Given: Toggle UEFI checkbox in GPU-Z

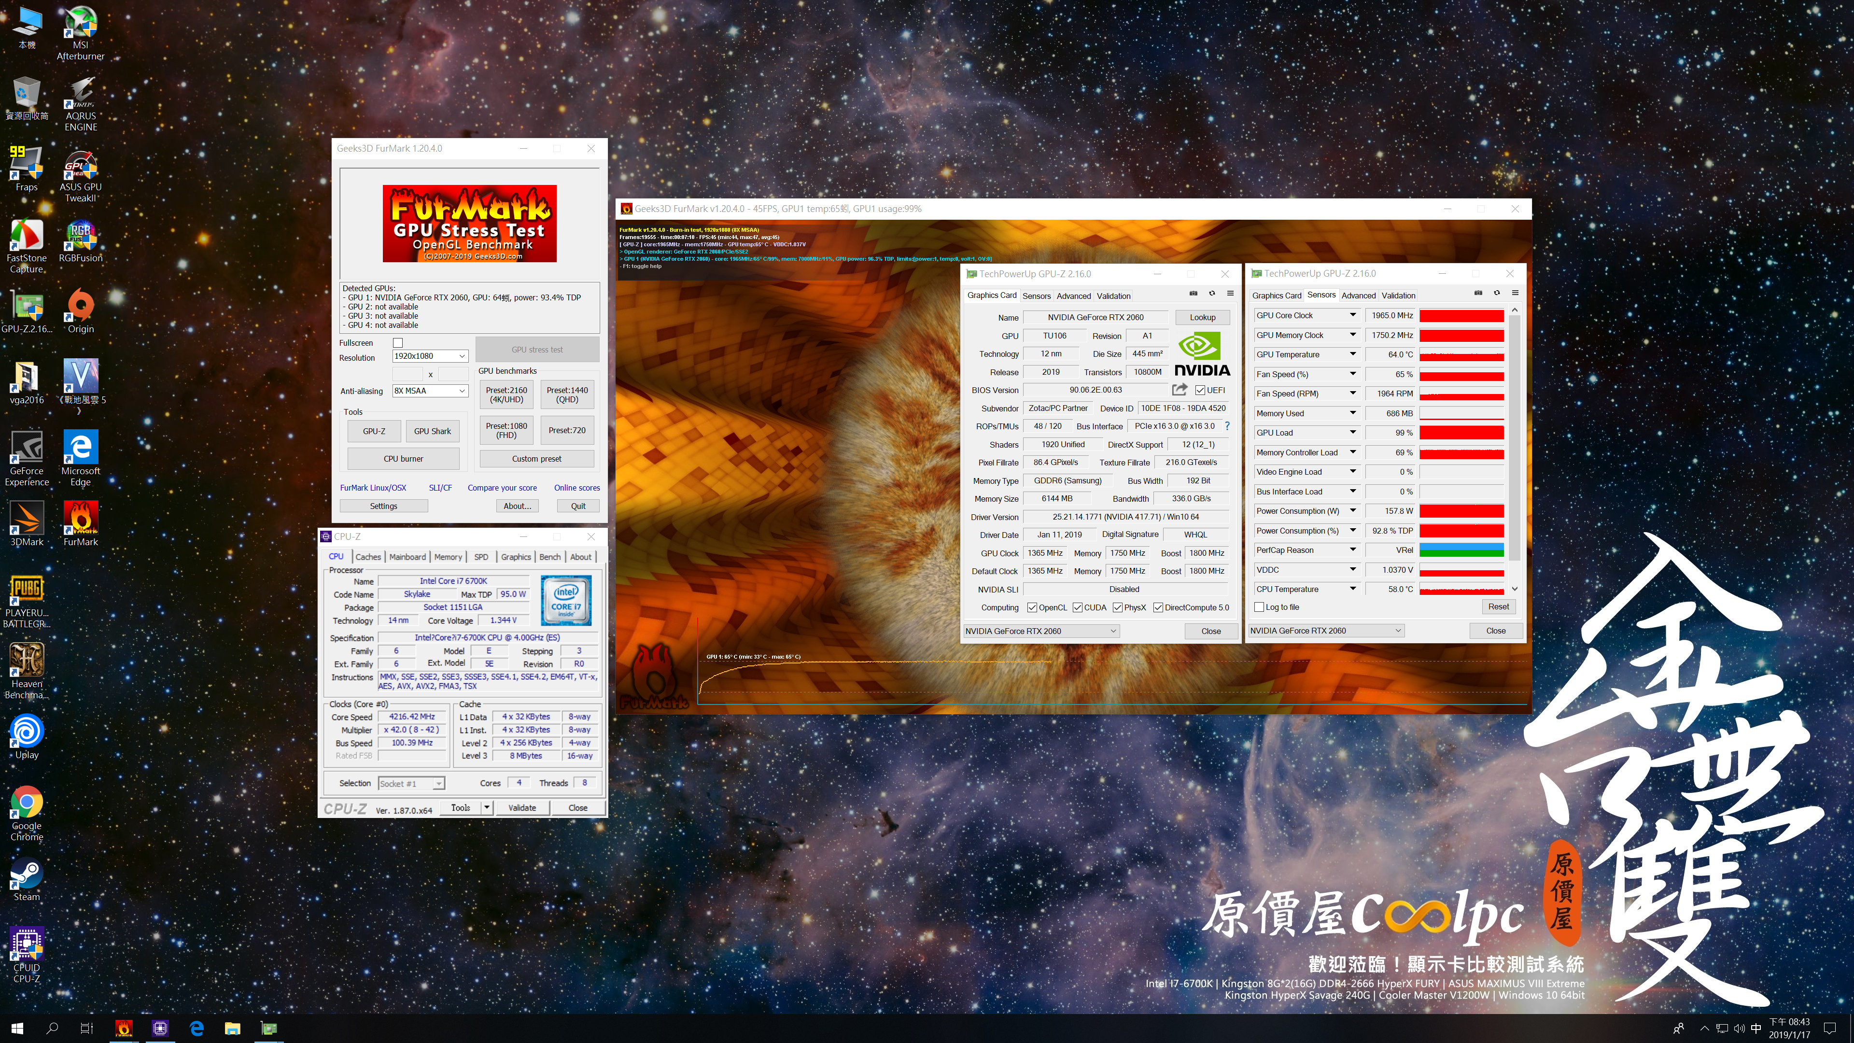Looking at the screenshot, I should (1200, 390).
